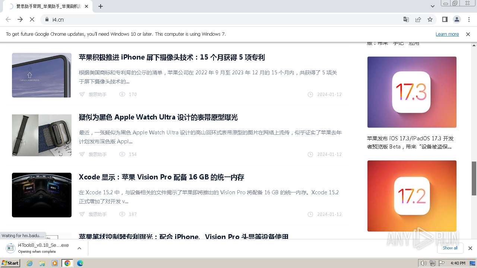
Task: Open tab search dropdown arrow
Action: click(x=432, y=6)
